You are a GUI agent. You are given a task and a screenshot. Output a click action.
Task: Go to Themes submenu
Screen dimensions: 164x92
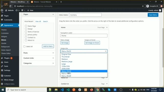pos(4,30)
